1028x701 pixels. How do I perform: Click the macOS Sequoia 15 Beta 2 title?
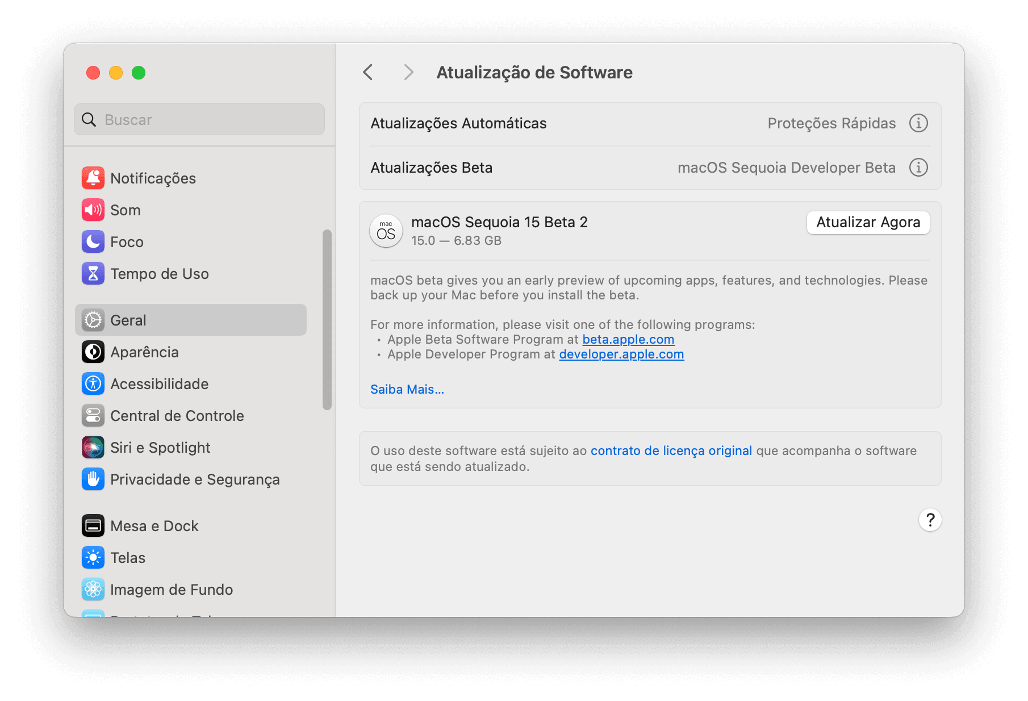click(x=499, y=222)
